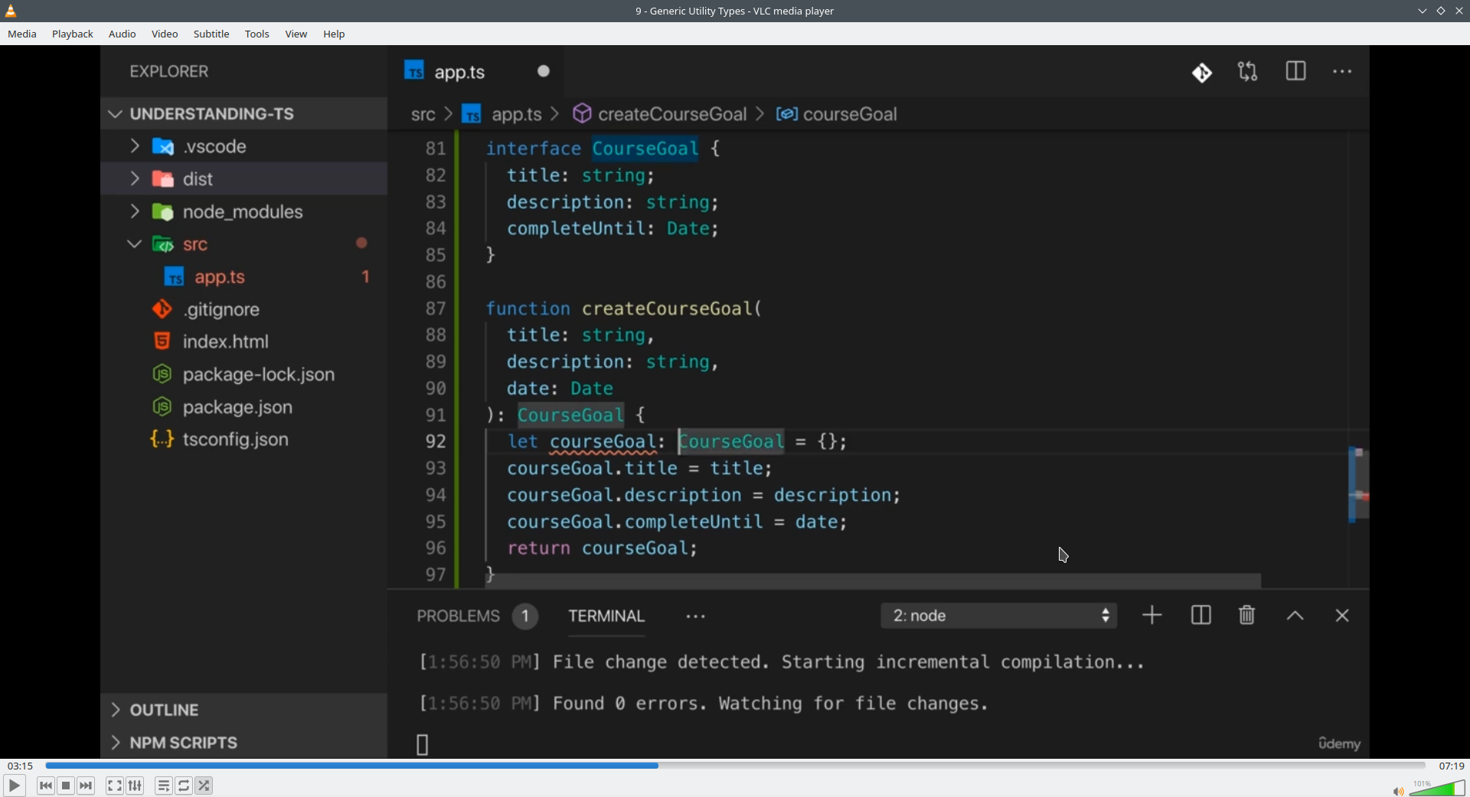Click the VLC cone icon in title bar
The height and width of the screenshot is (797, 1470).
(11, 11)
